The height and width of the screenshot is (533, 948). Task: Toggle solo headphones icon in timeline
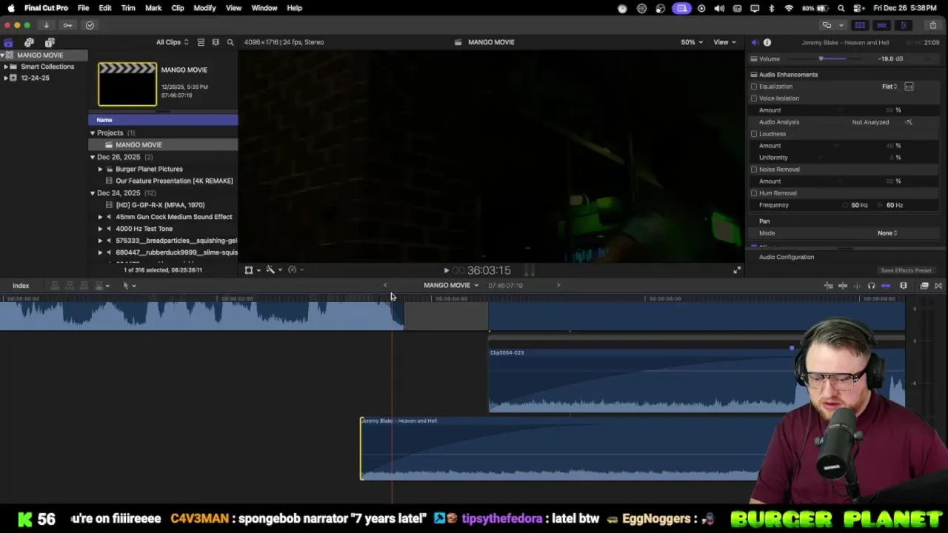pos(871,286)
